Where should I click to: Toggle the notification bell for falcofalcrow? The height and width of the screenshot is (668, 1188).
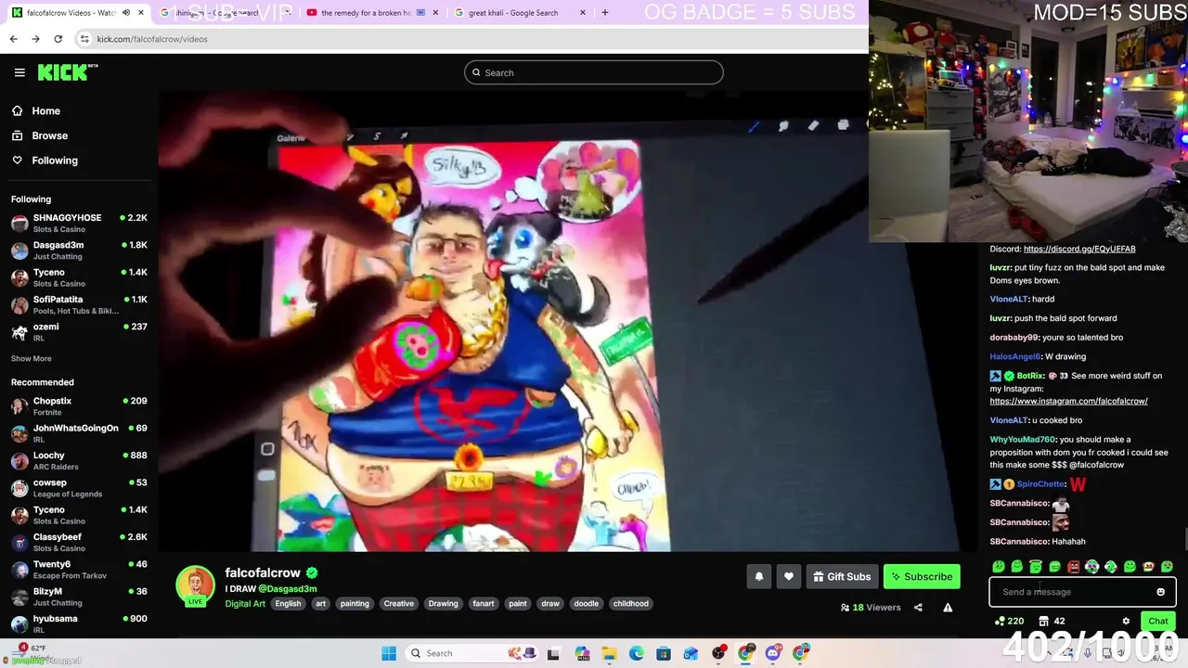point(759,577)
